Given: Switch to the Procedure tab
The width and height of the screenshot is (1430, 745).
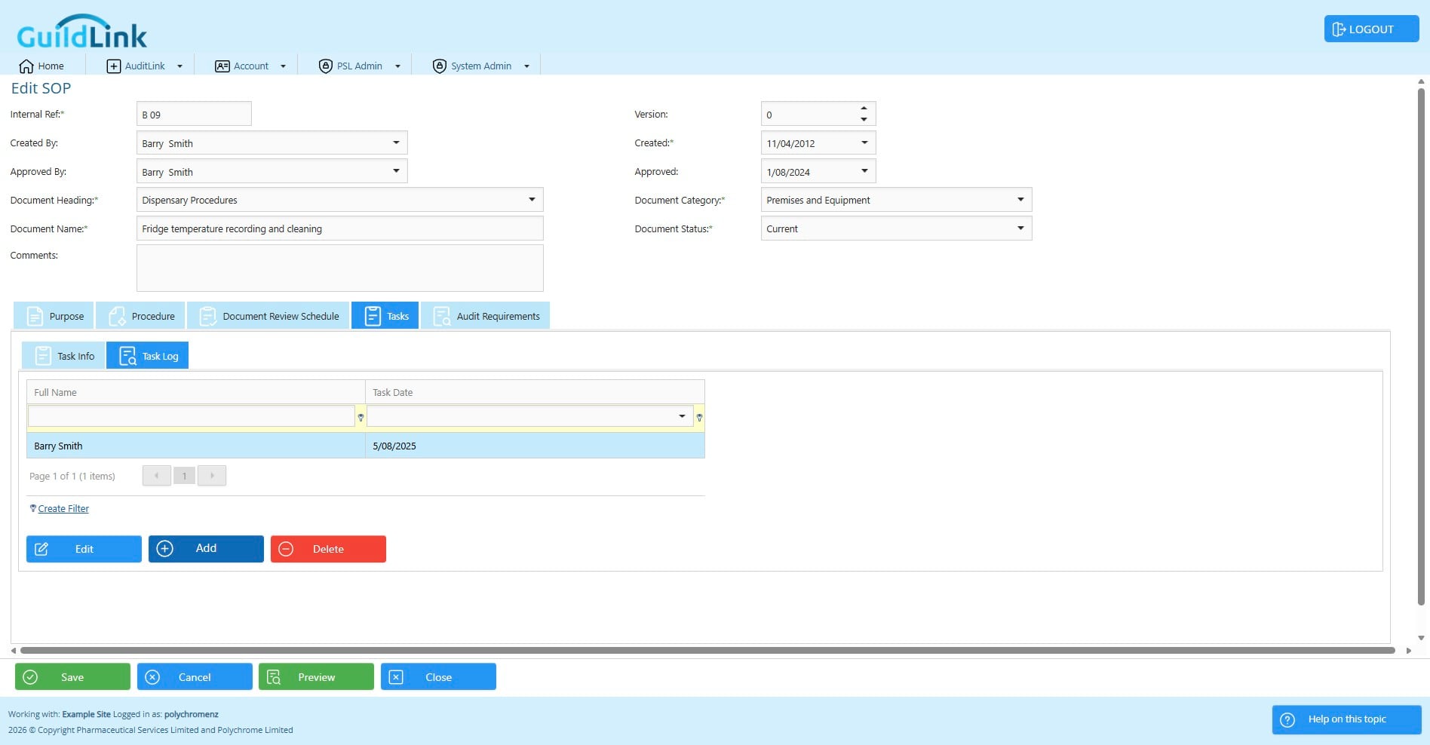Looking at the screenshot, I should pyautogui.click(x=140, y=316).
